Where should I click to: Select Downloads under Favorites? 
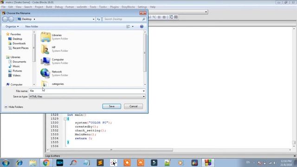pyautogui.click(x=19, y=43)
